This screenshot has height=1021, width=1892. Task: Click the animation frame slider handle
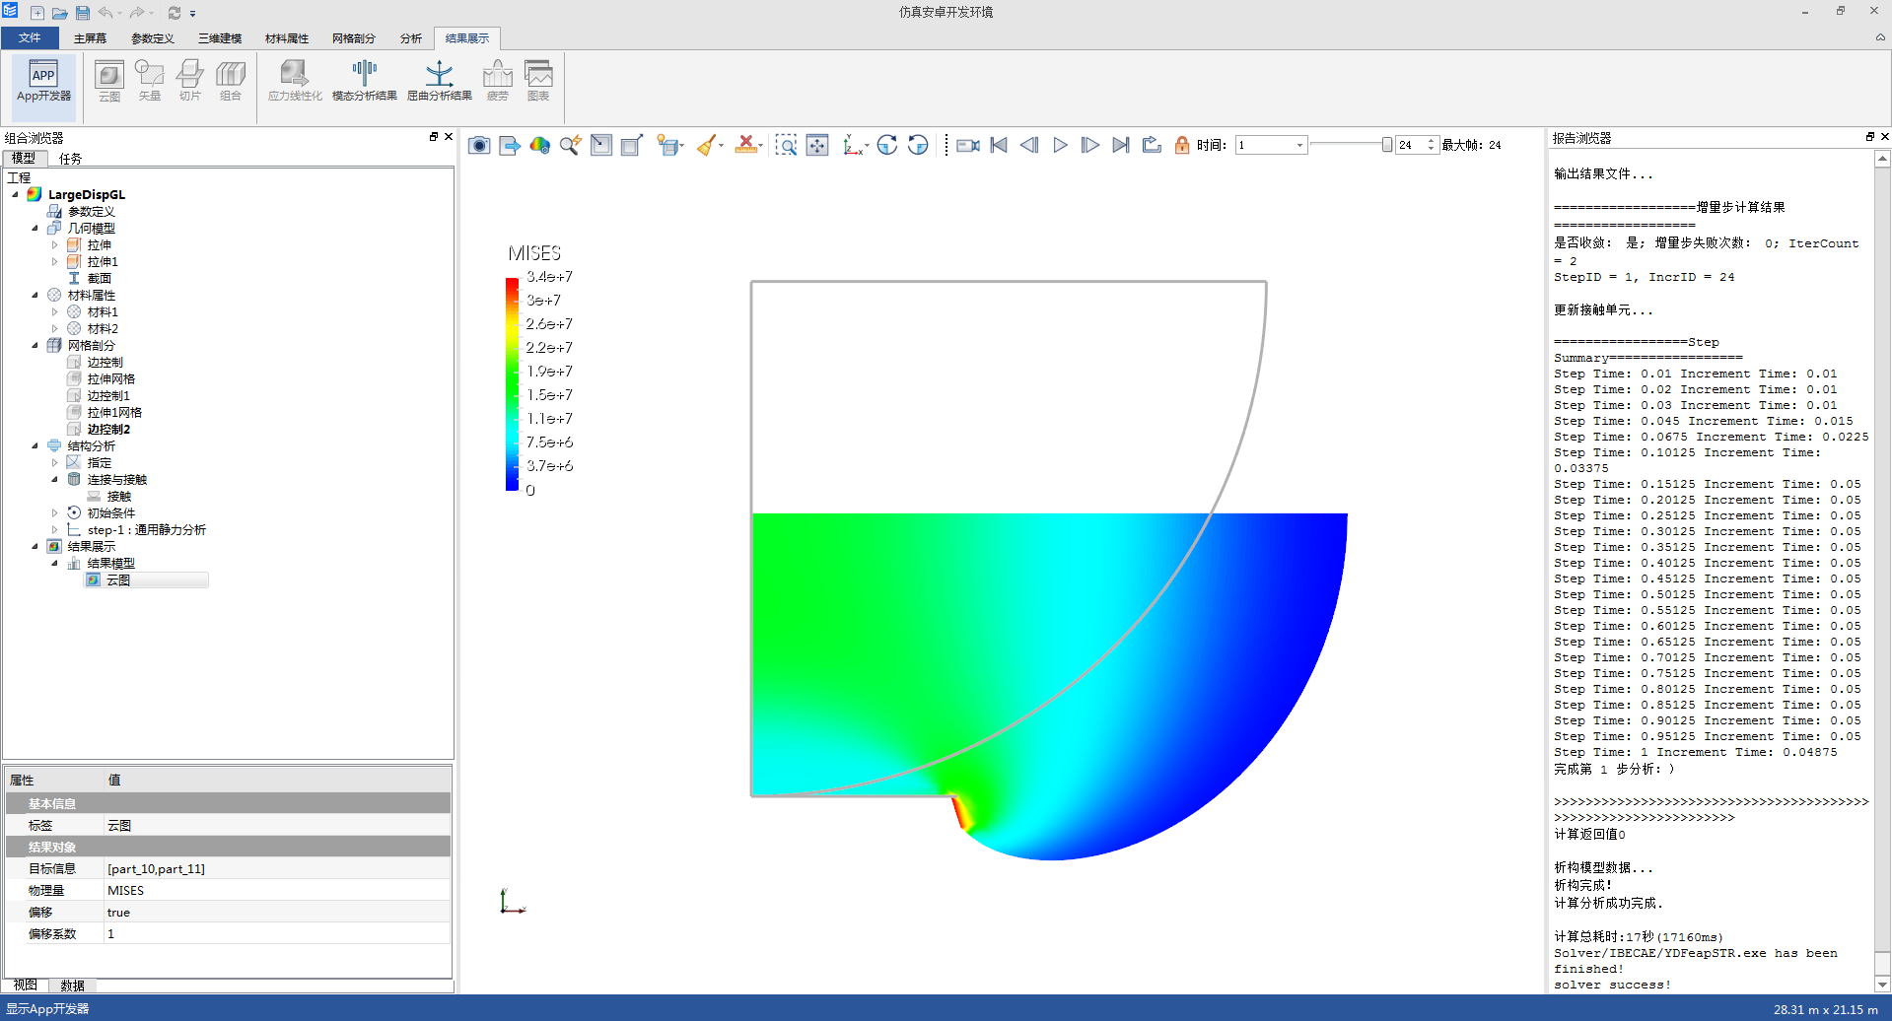point(1386,146)
